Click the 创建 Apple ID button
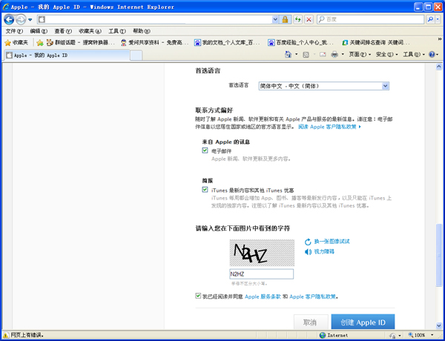Viewport: 445px width, 341px height. tap(363, 322)
